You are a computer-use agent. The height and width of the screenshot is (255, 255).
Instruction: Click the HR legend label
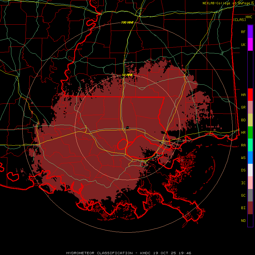pos(243,133)
